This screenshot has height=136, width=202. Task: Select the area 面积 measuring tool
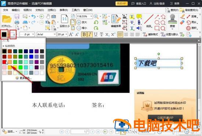[x=192, y=28]
